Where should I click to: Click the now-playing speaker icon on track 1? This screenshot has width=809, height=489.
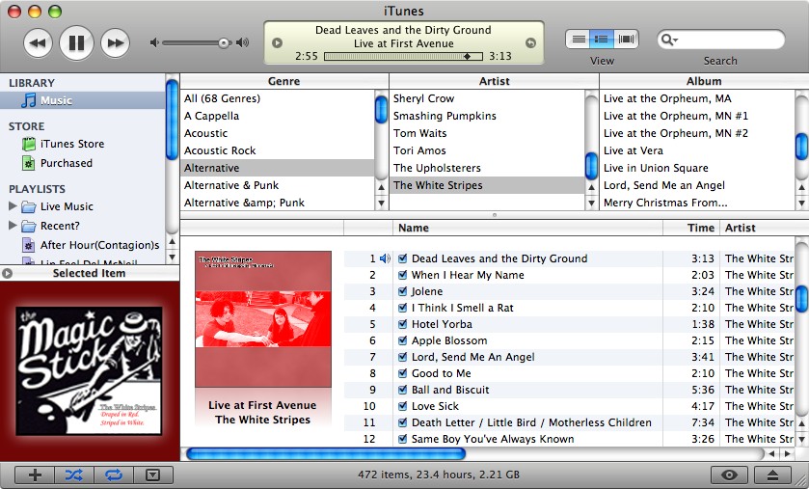[385, 258]
